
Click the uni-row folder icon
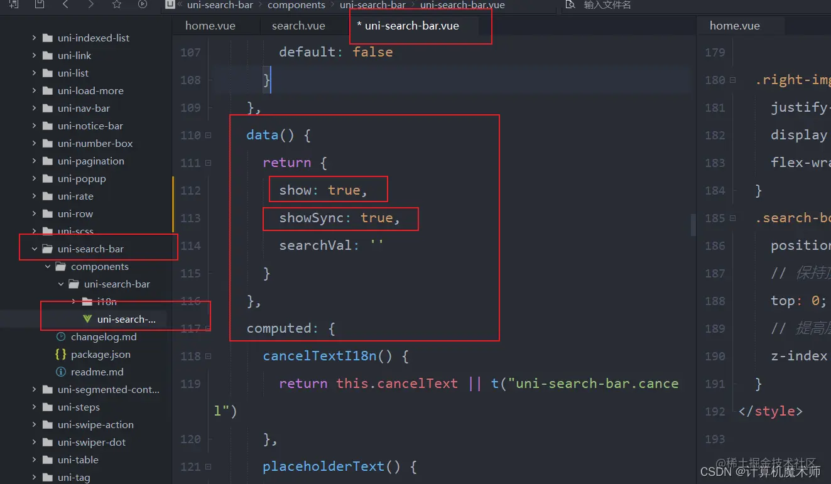click(47, 213)
